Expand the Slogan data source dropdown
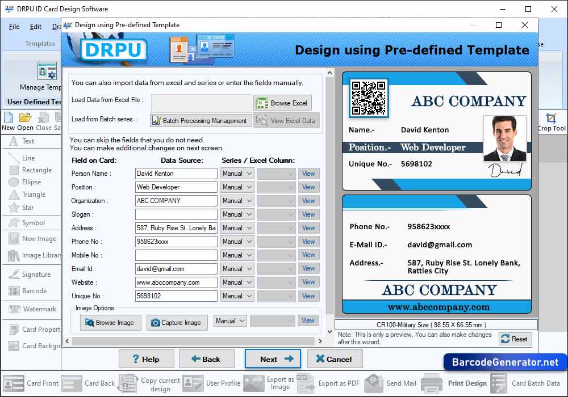Viewport: 568px width, 397px height. [237, 214]
